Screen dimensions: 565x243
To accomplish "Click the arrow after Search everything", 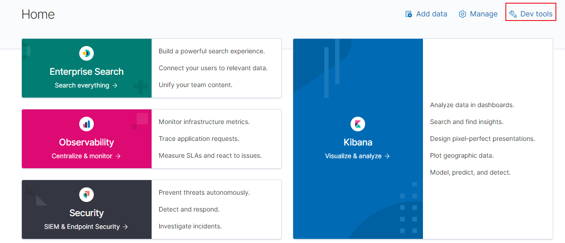I will pyautogui.click(x=115, y=85).
